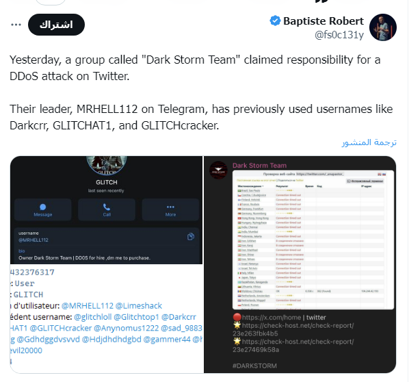Open the @fs0c131y handle link
The width and height of the screenshot is (409, 382).
pyautogui.click(x=339, y=35)
